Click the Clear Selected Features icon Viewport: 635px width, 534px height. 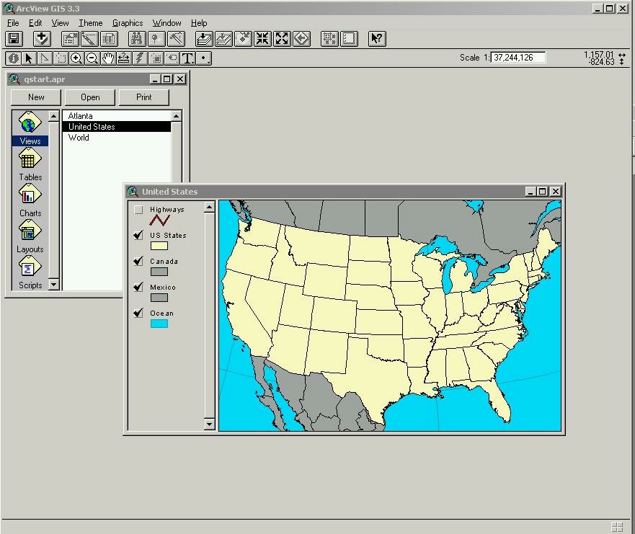click(349, 39)
